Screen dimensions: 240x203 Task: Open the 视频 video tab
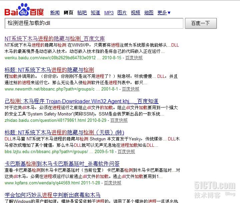click(x=136, y=13)
